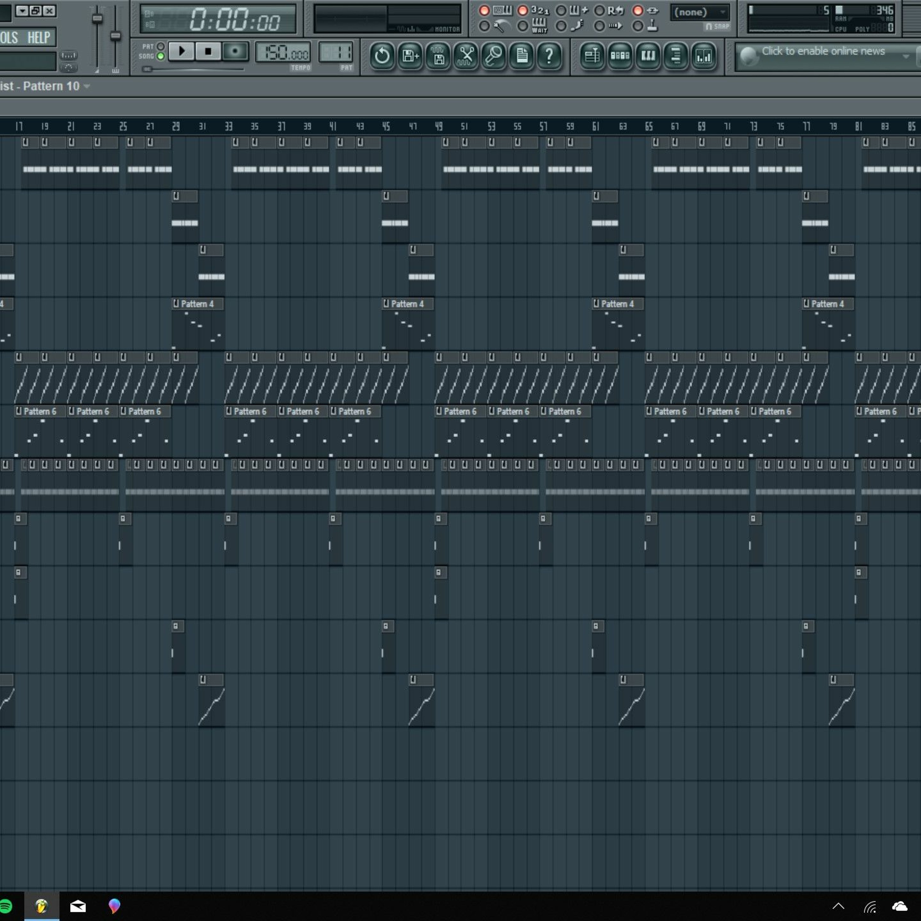
Task: Open the project info document icon
Action: point(522,56)
